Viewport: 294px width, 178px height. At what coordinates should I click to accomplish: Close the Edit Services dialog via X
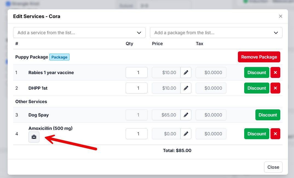click(x=281, y=16)
